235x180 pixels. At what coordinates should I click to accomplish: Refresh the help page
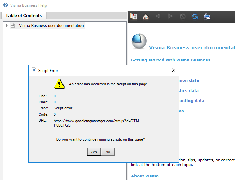tap(195, 16)
